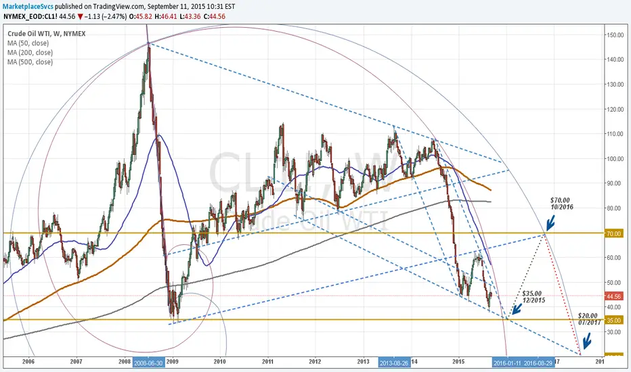631x372 pixels.
Task: Click the $35.00 12/2015 annotation
Action: (534, 297)
